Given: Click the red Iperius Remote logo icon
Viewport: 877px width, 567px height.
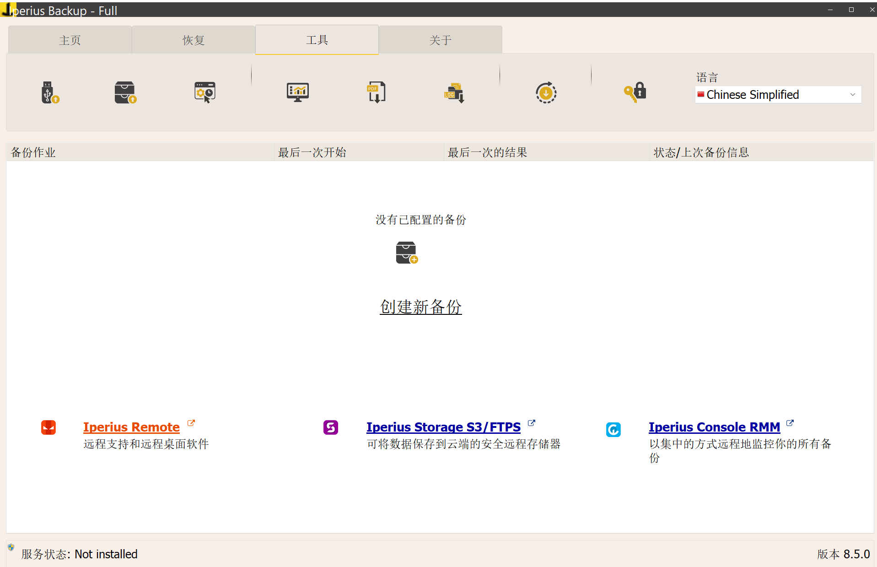Looking at the screenshot, I should tap(48, 427).
